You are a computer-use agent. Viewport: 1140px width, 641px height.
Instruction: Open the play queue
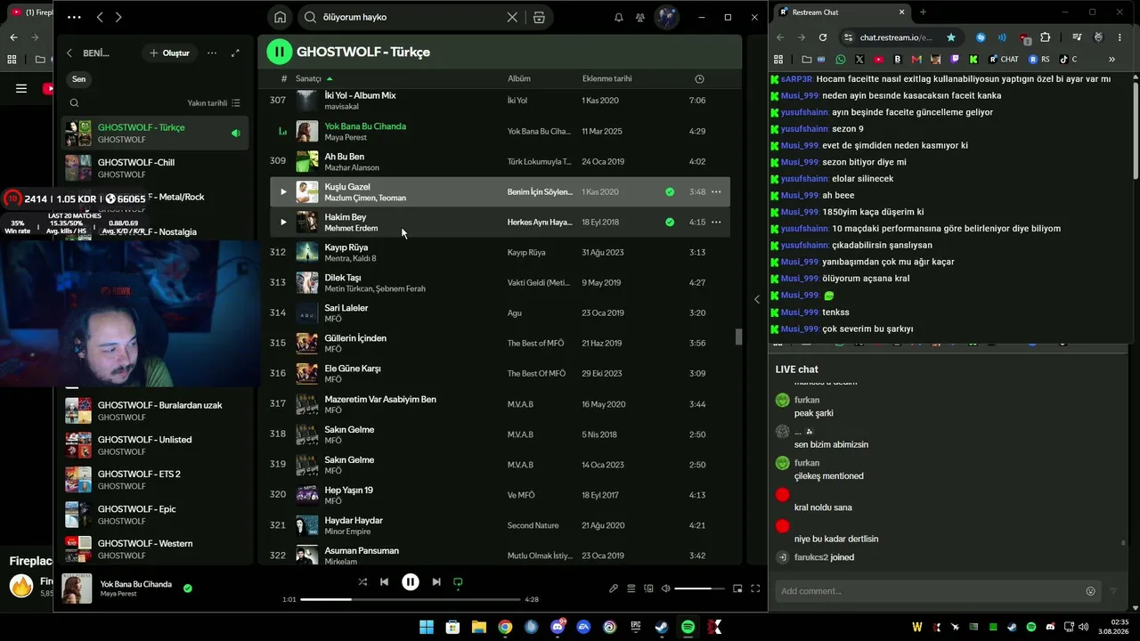coord(631,588)
